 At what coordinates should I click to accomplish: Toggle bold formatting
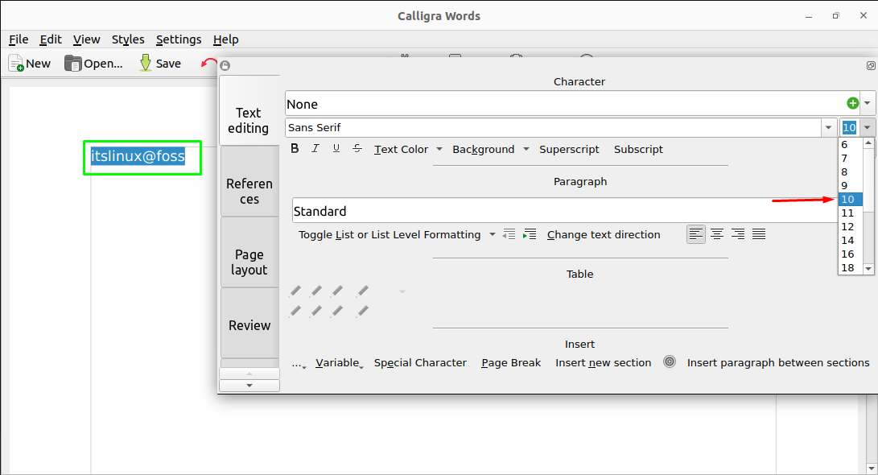click(295, 148)
